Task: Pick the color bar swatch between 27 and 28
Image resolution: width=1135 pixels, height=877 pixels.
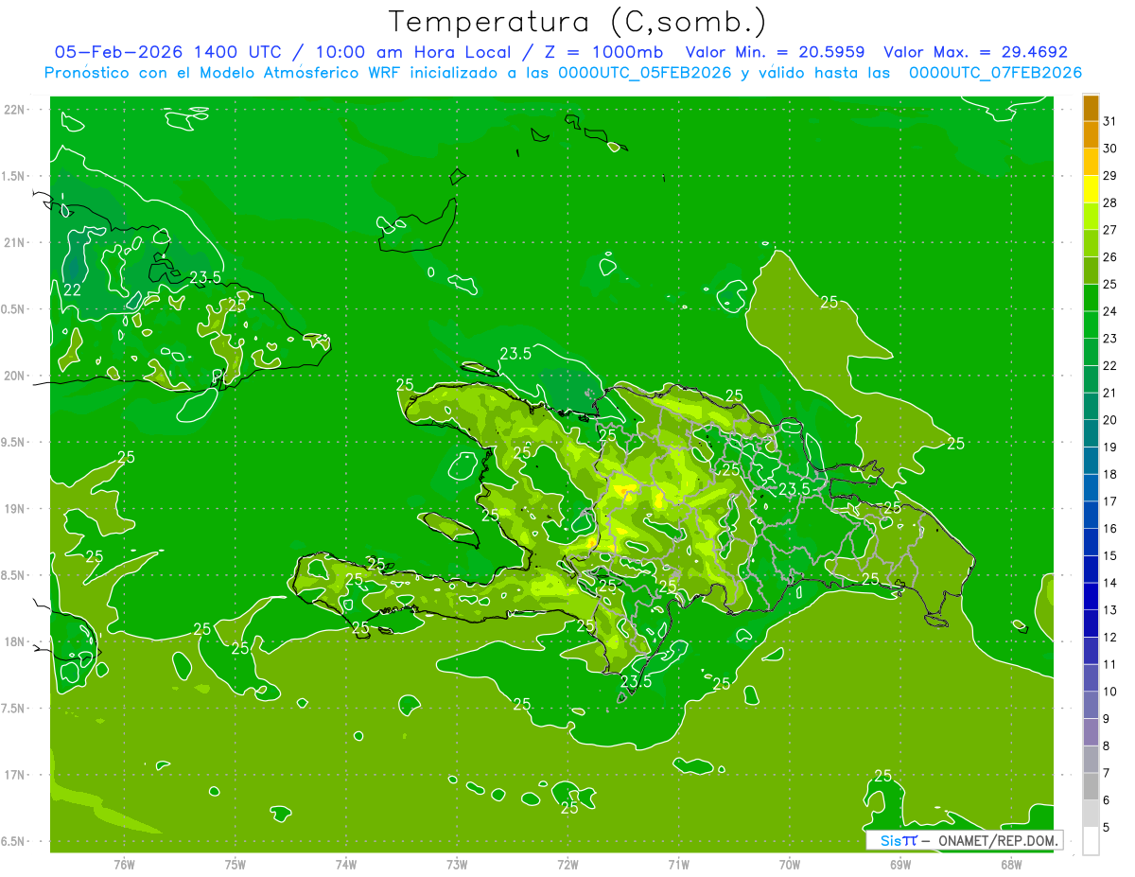Action: 1091,216
